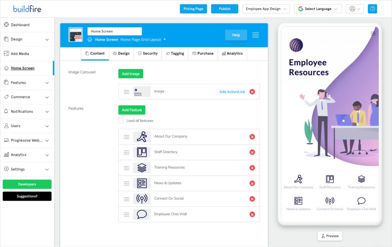Open the hamburger menu in blue header
The image size is (392, 247).
255,35
